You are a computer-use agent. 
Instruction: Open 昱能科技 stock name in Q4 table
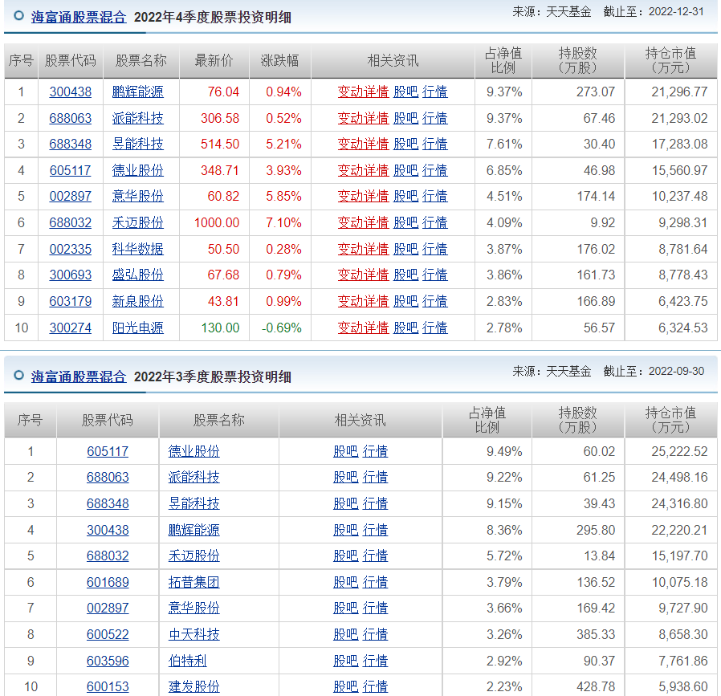(138, 144)
